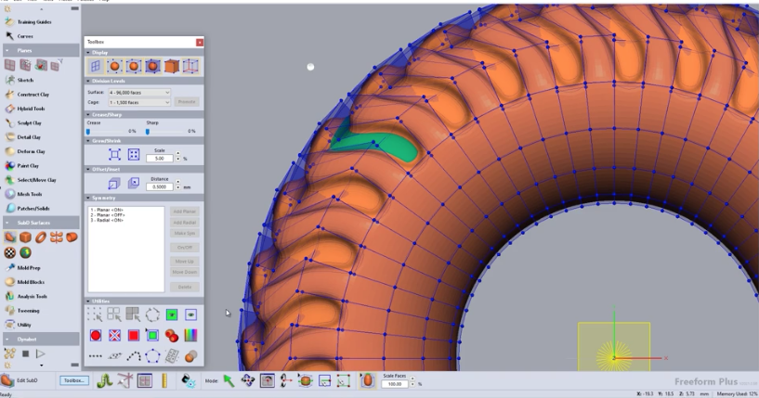
Task: Collapse the Offset/Inset section
Action: pos(88,169)
